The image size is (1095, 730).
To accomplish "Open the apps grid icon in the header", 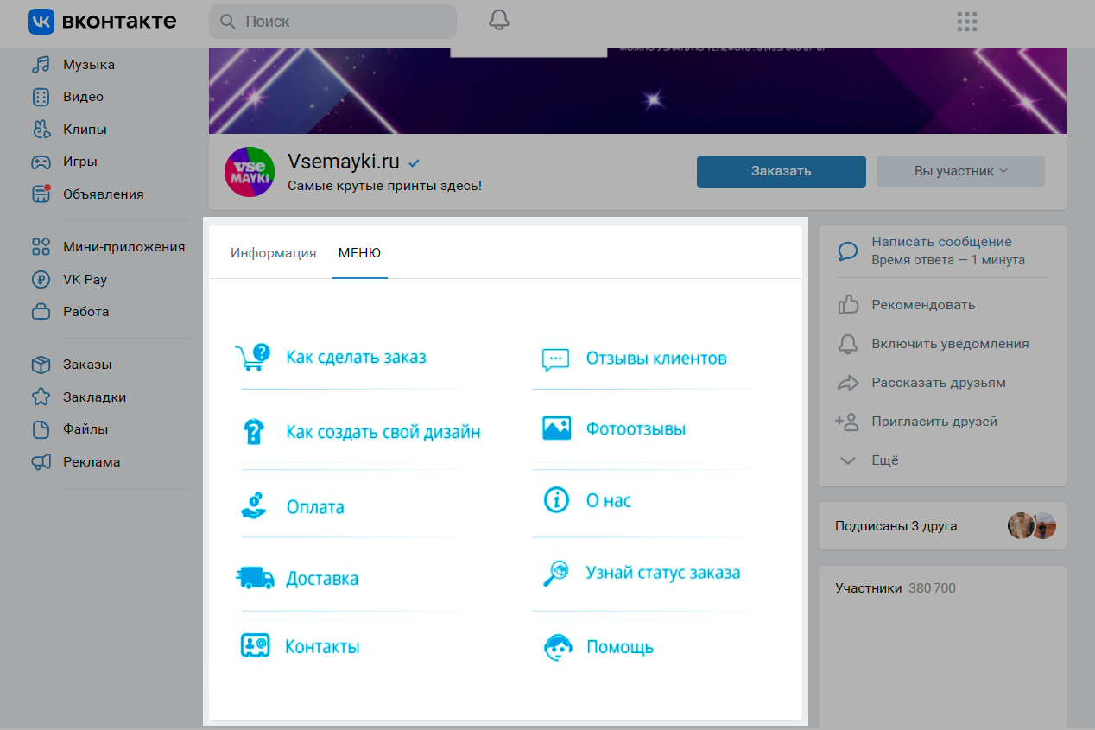I will pyautogui.click(x=967, y=22).
